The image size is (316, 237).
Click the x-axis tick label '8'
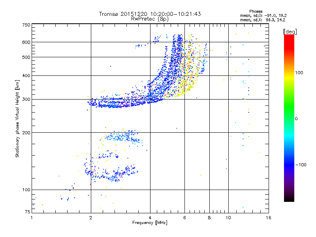(x=209, y=218)
